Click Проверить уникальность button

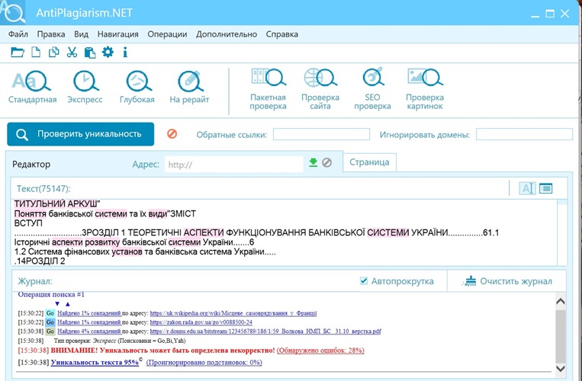pyautogui.click(x=81, y=134)
